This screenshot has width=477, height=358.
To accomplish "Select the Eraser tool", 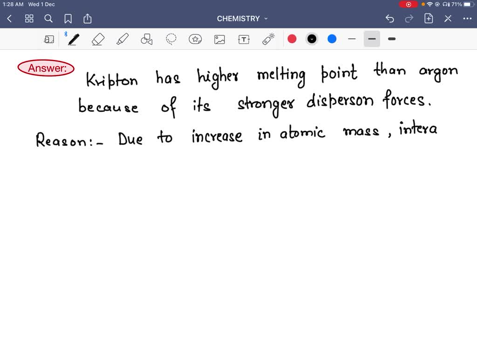I will (x=98, y=39).
